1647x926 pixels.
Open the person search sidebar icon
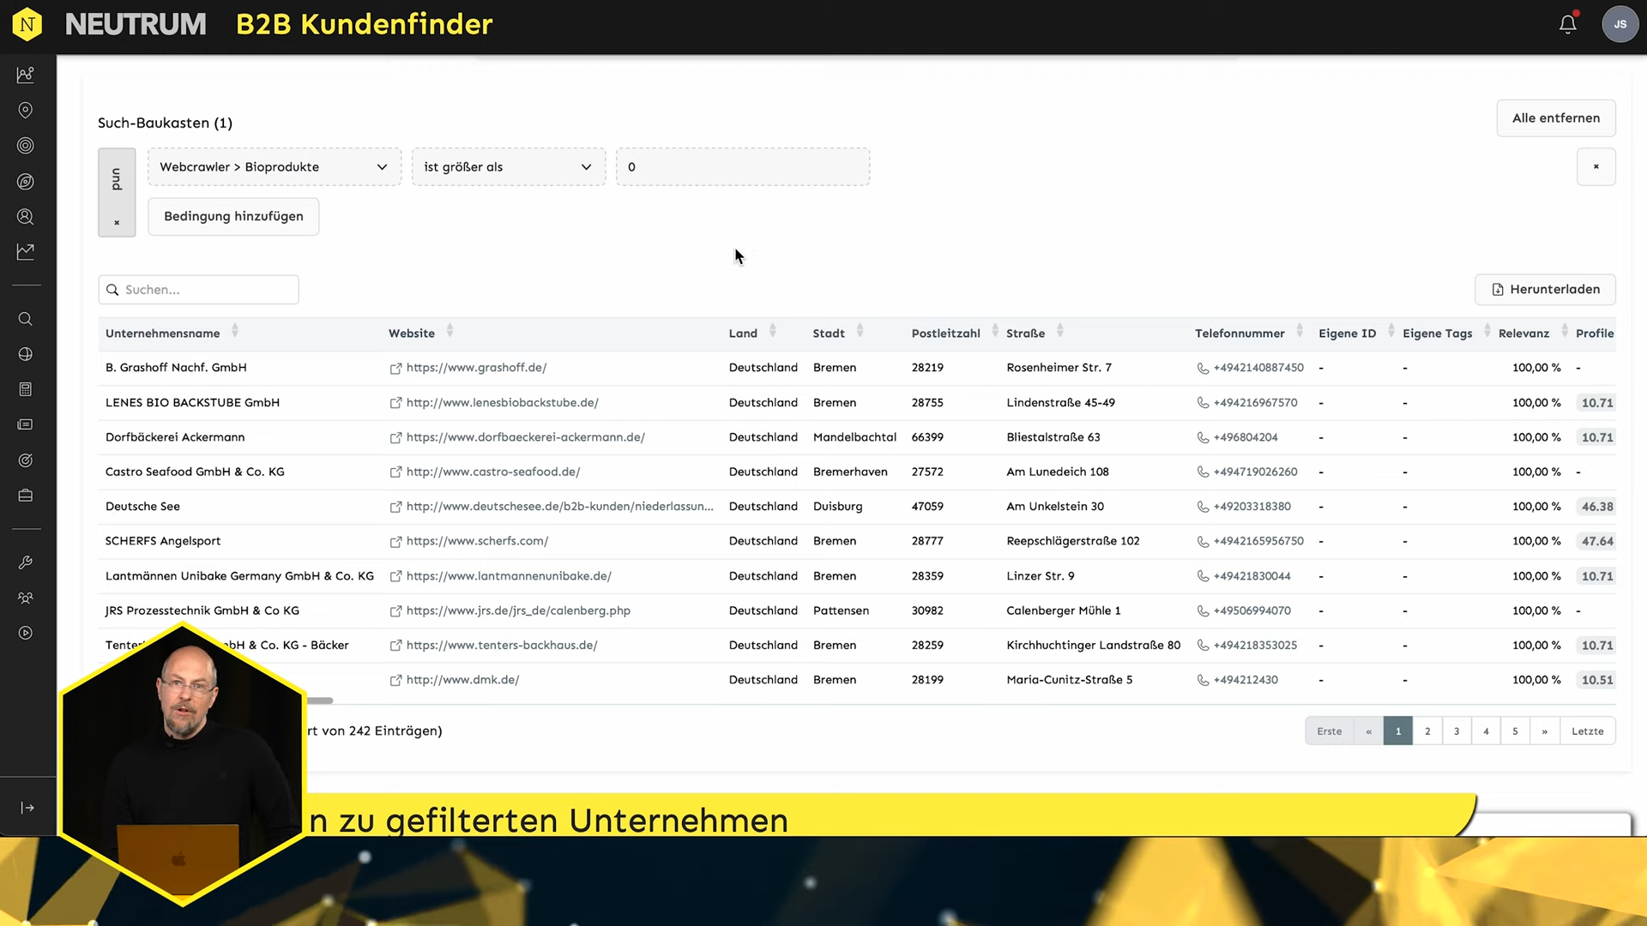(26, 217)
